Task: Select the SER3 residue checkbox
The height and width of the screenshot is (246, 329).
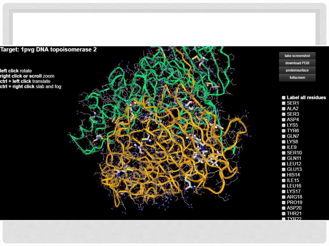Action: tap(284, 114)
